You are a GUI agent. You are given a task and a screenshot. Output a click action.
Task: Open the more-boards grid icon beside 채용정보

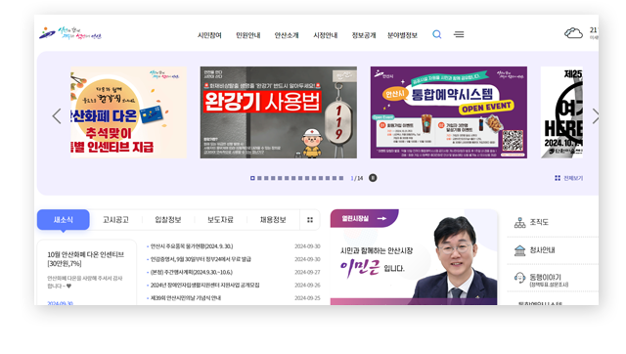point(310,220)
